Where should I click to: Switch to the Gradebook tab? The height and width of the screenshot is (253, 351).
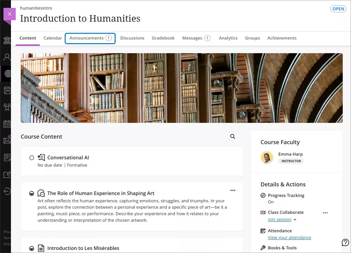163,38
